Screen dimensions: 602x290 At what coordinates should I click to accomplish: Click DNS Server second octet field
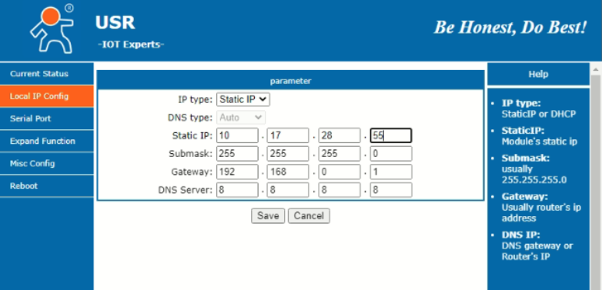click(288, 190)
